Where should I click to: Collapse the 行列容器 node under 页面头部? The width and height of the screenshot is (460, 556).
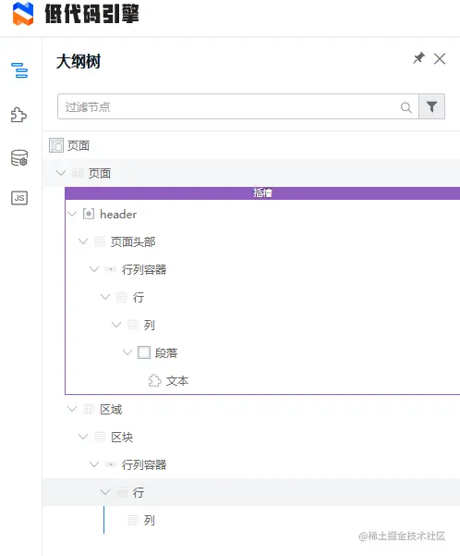pyautogui.click(x=94, y=269)
